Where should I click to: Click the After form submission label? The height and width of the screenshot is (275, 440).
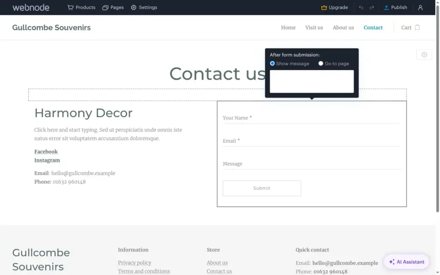pyautogui.click(x=295, y=55)
